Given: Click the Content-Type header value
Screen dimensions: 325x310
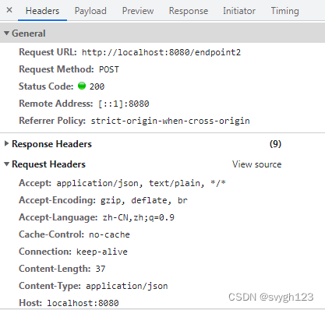Looking at the screenshot, I should (127, 286).
